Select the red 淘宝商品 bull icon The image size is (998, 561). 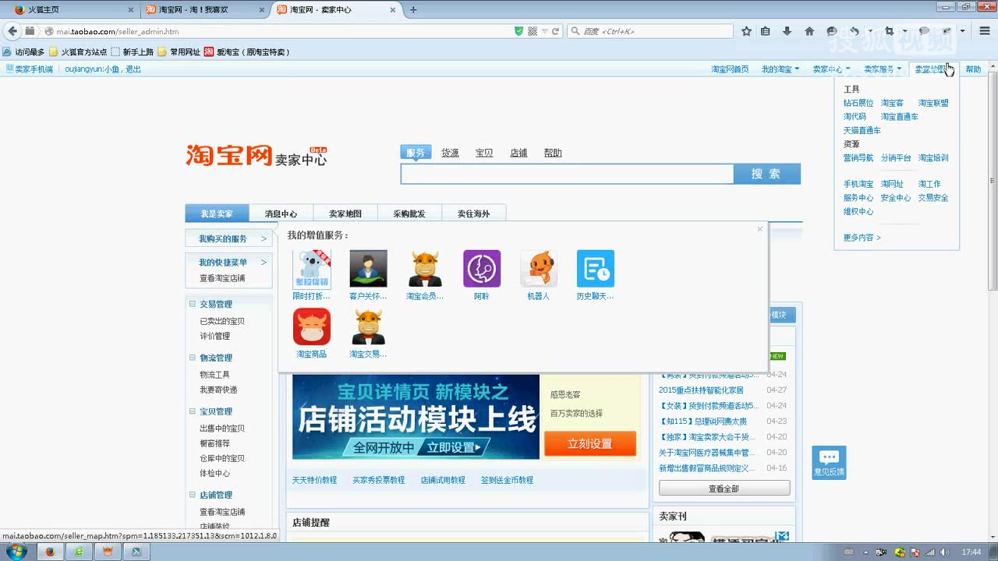pyautogui.click(x=311, y=326)
